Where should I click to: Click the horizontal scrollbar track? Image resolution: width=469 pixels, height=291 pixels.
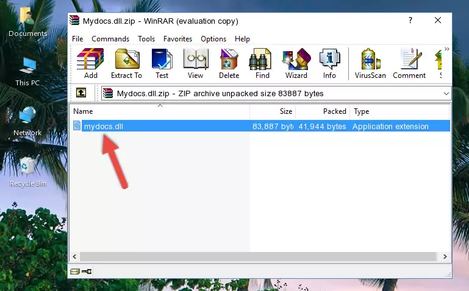click(x=258, y=256)
